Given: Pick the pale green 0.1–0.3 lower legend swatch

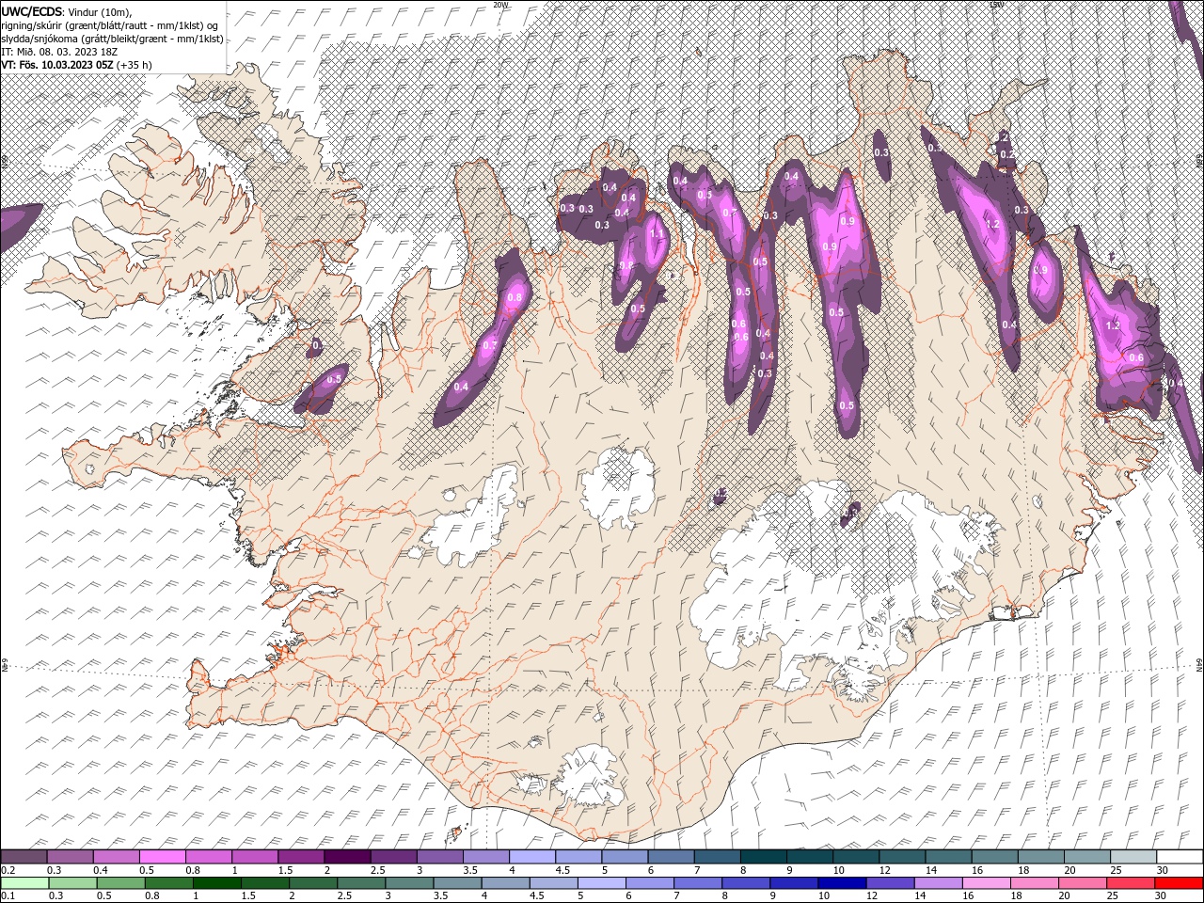Looking at the screenshot, I should 24,883.
